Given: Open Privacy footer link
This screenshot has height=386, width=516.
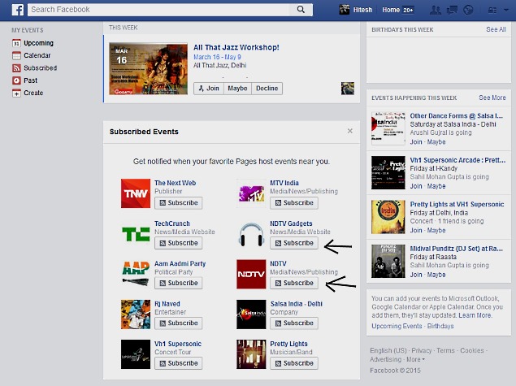Looking at the screenshot, I should (421, 350).
